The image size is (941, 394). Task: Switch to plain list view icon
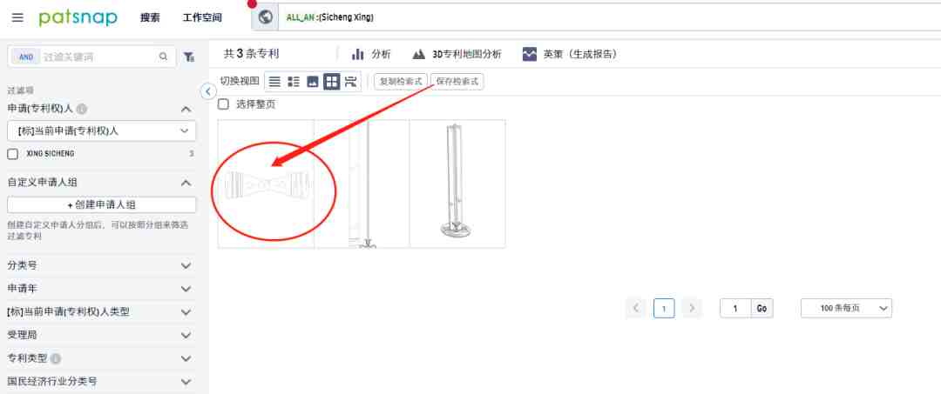click(x=274, y=82)
